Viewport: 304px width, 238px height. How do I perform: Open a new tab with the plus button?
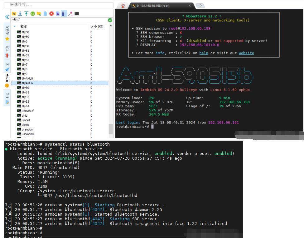click(x=200, y=6)
